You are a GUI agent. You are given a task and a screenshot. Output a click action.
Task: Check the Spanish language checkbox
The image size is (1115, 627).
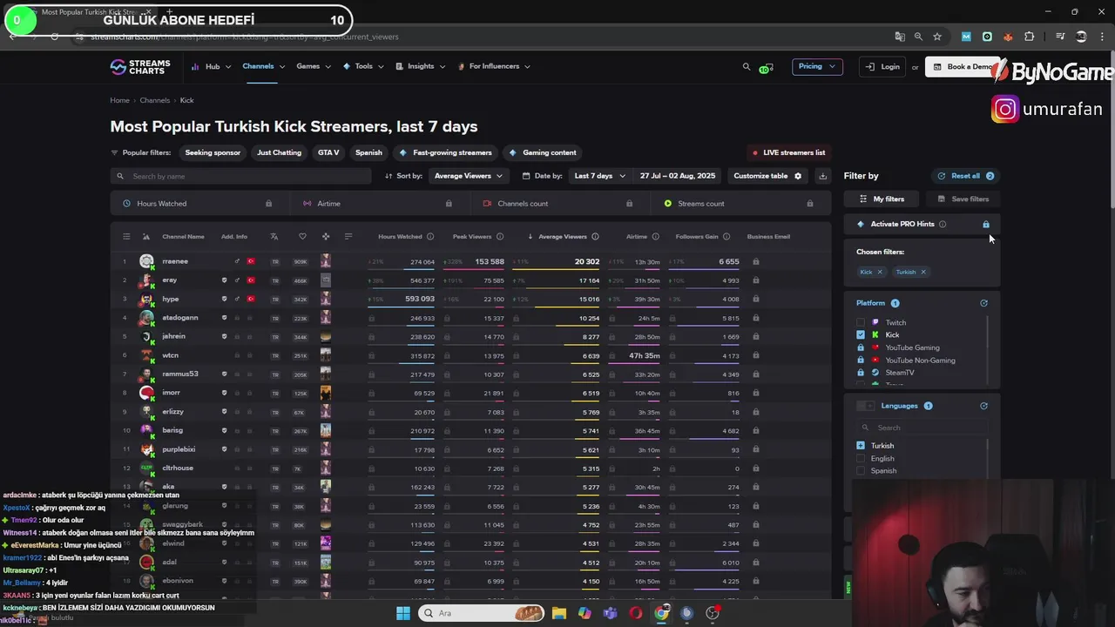pyautogui.click(x=861, y=471)
